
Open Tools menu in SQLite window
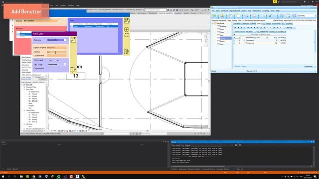(273, 11)
